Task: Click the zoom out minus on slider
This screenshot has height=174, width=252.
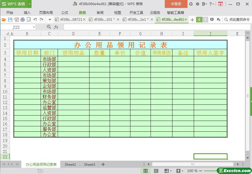Action: point(201,171)
